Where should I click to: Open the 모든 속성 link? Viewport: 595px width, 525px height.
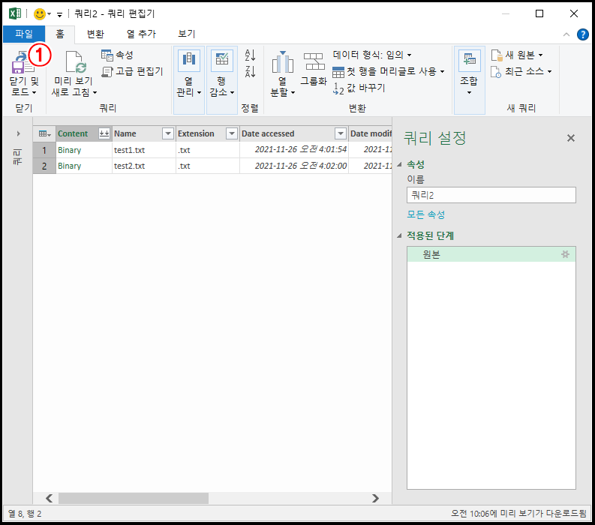[425, 214]
